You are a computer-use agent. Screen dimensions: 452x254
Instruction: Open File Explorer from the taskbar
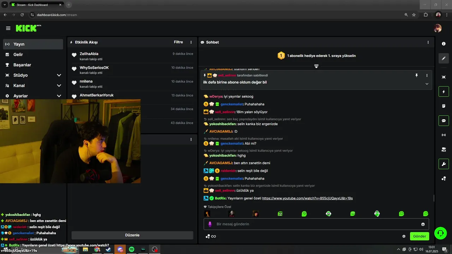(x=85, y=249)
